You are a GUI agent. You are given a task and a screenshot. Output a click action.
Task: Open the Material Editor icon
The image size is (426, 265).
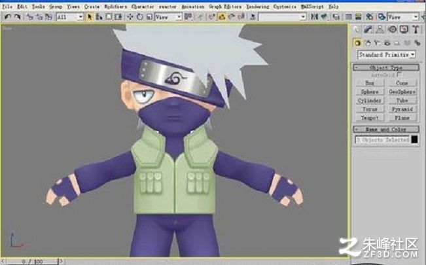(370, 17)
